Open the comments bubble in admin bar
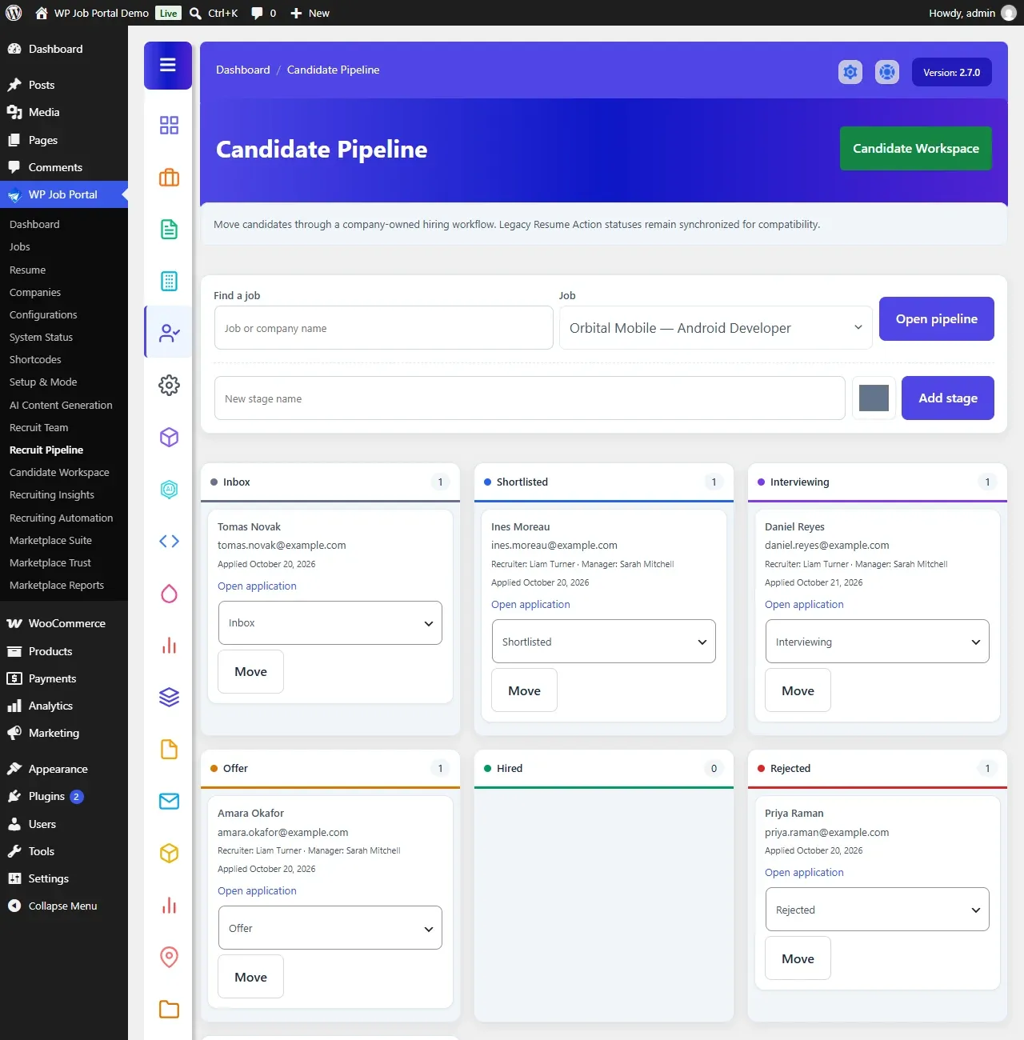1024x1040 pixels. coord(257,13)
